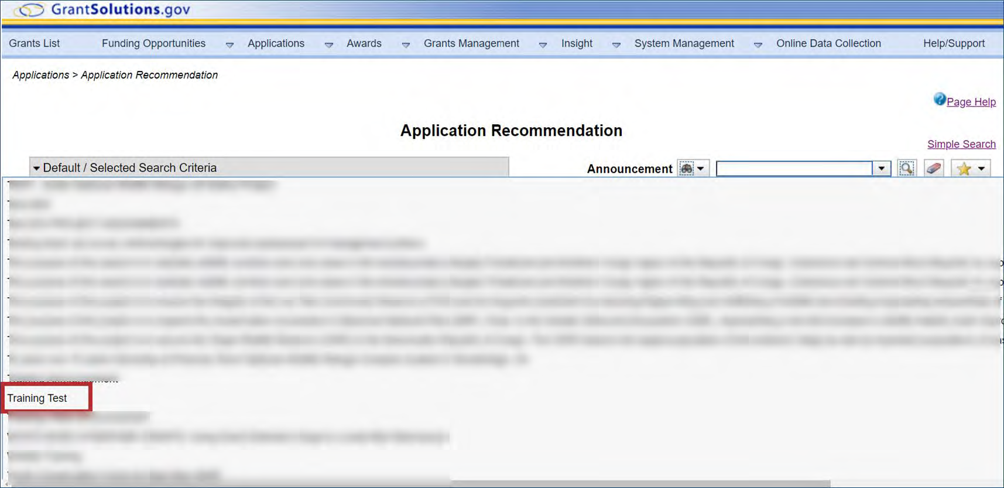1004x488 pixels.
Task: Select Training Test from announcement list
Action: [37, 398]
